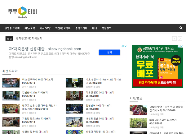Open the 종영드라마 menu
Image resolution: width=186 pixels, height=134 pixels.
pyautogui.click(x=81, y=28)
